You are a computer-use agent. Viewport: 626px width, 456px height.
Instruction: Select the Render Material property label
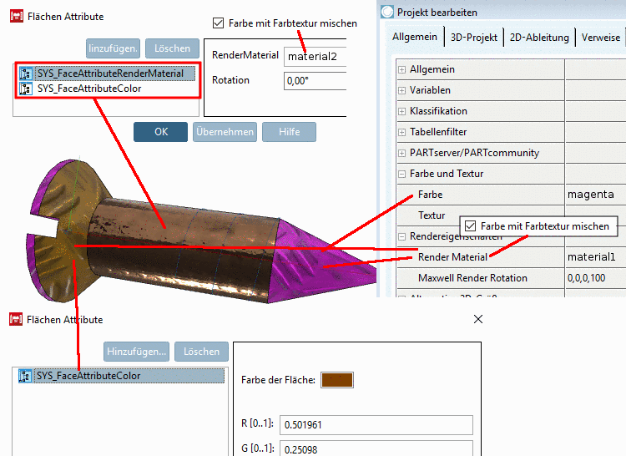[x=452, y=257]
